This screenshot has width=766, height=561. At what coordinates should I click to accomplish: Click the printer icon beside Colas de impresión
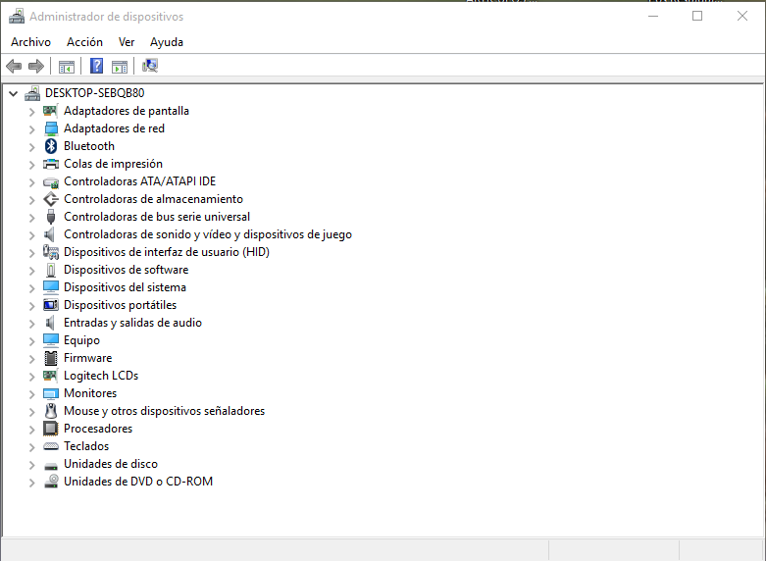[x=51, y=164]
